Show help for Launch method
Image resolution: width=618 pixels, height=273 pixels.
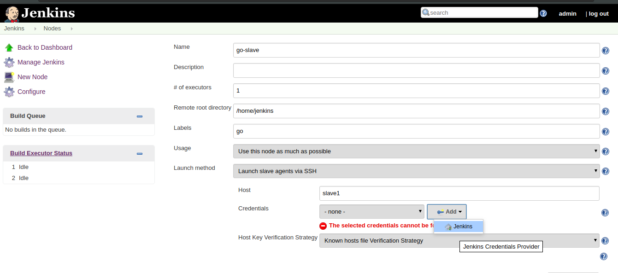606,171
